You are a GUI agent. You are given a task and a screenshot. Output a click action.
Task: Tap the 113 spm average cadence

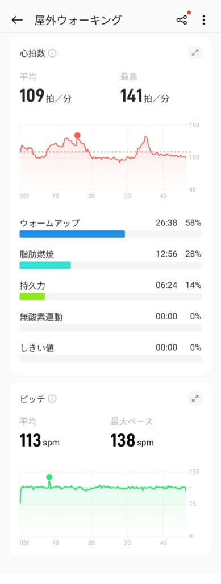pyautogui.click(x=40, y=441)
